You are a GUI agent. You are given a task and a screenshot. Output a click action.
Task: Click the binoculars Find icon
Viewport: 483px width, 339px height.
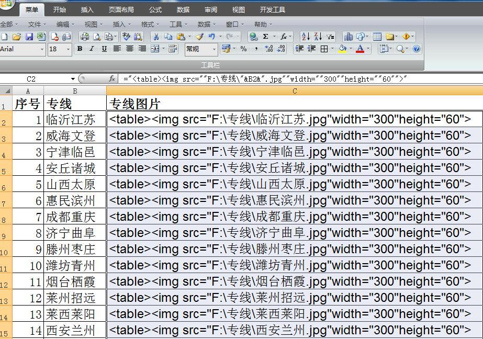(138, 37)
